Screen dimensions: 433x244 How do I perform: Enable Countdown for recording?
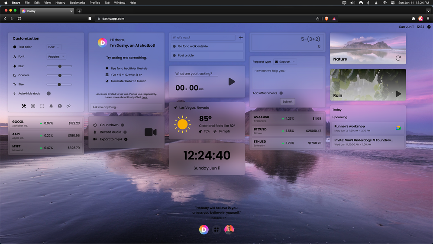[x=123, y=125]
